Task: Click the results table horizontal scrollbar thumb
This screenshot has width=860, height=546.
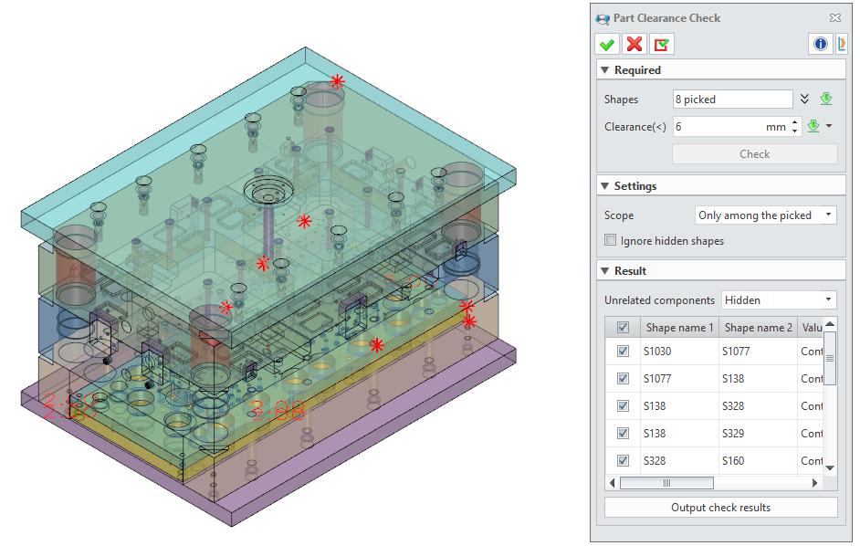Action: click(x=666, y=483)
